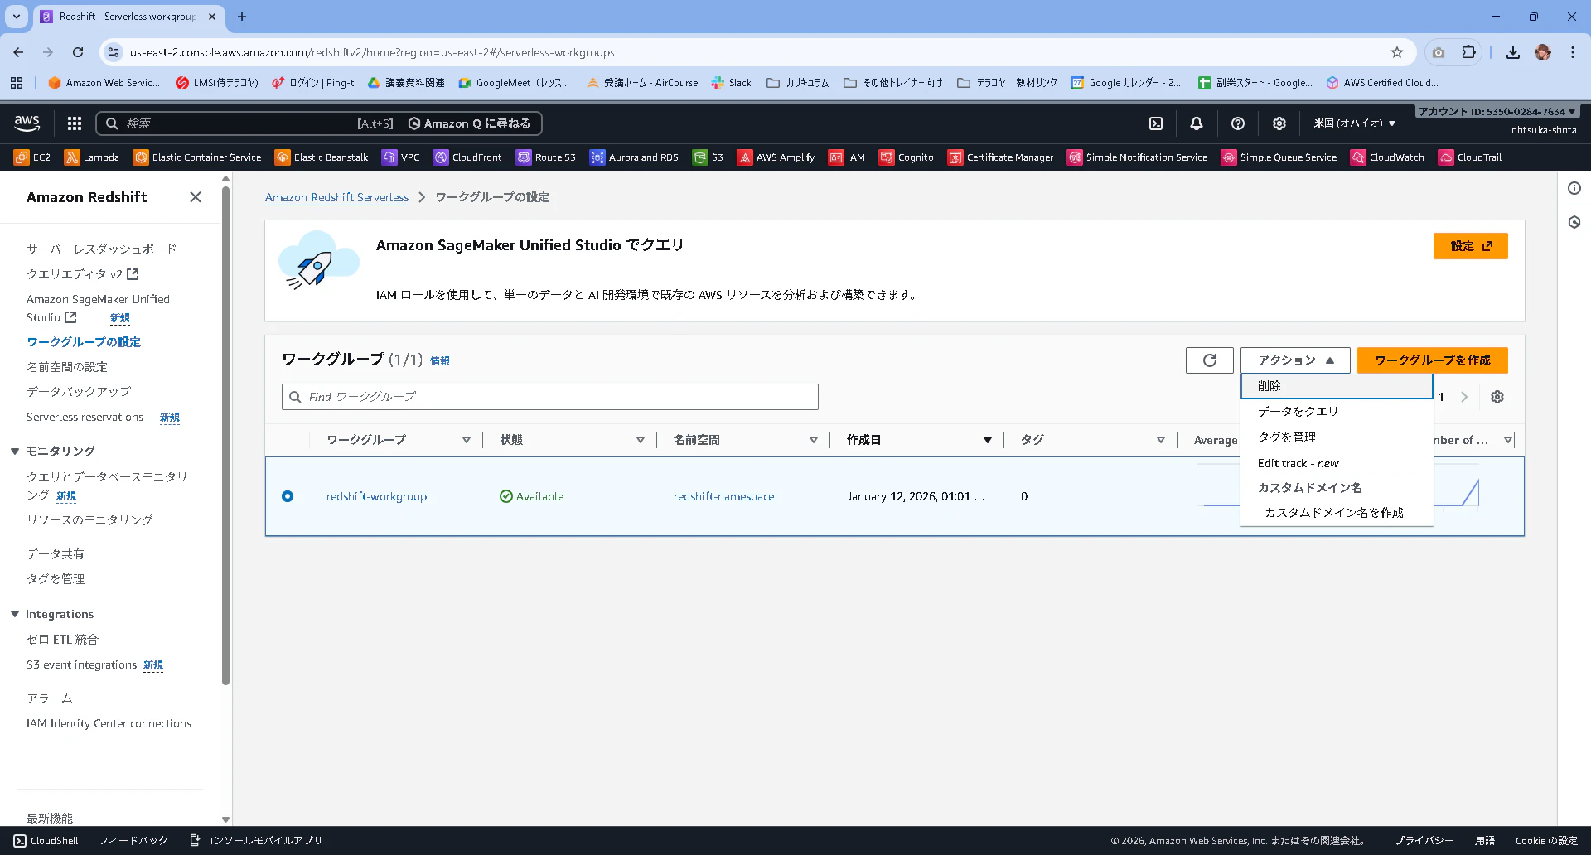1591x855 pixels.
Task: Choose Edit track - new menu item
Action: tap(1337, 463)
